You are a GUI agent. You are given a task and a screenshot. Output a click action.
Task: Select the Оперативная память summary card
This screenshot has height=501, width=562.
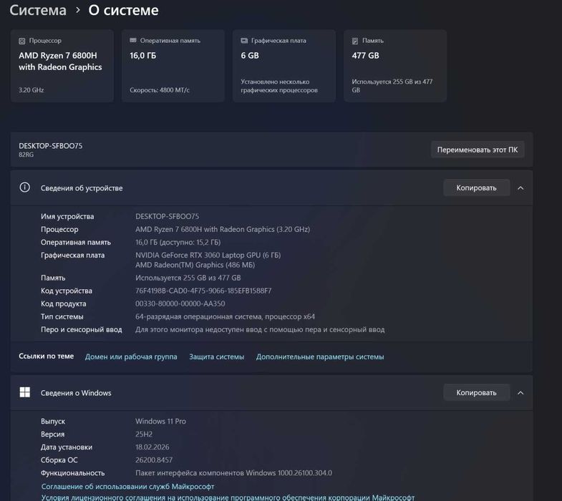tap(173, 66)
